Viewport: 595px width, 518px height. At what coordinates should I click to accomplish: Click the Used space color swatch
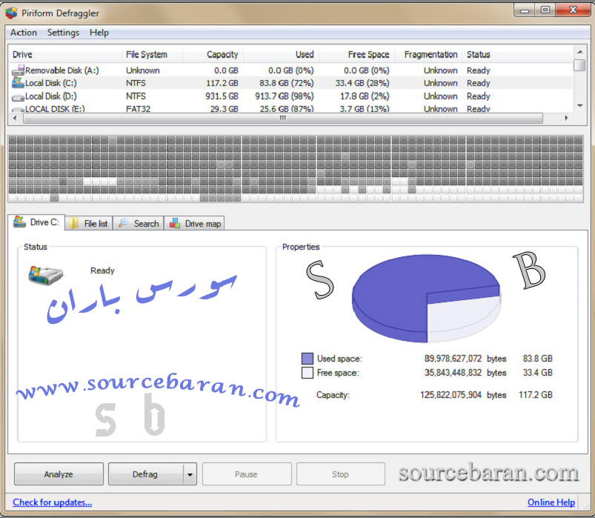tap(308, 359)
